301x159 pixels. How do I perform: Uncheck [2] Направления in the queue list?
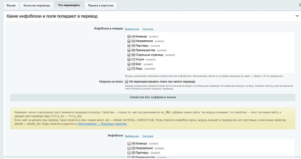[129, 41]
